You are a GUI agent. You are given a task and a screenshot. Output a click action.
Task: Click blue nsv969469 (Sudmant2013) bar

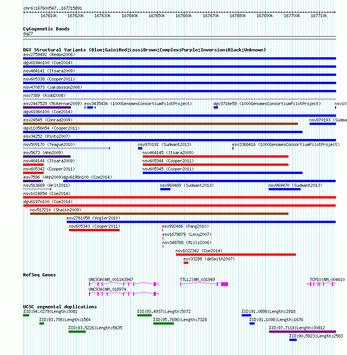pyautogui.click(x=165, y=189)
